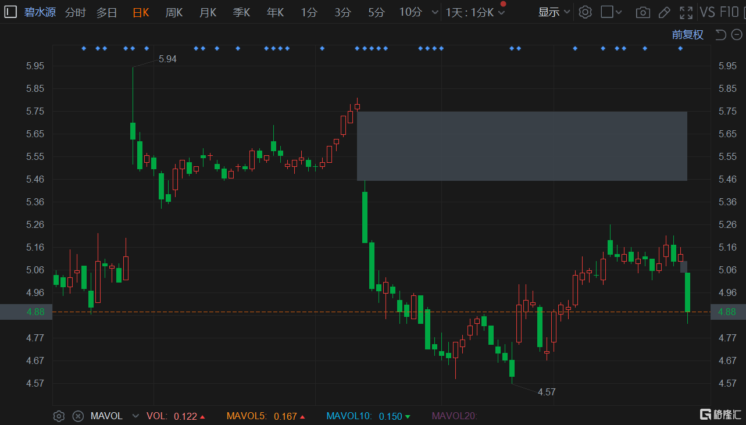Select the pencil drawing tool

coord(664,12)
